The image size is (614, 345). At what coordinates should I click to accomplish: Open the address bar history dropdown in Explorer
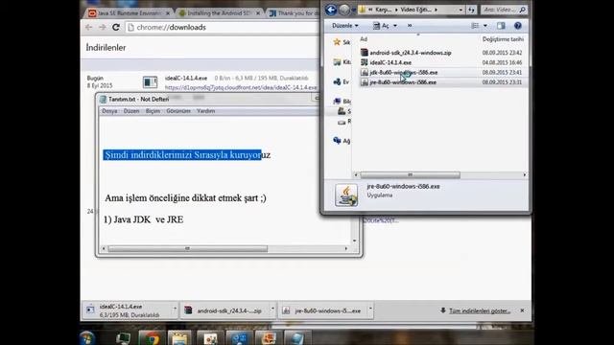pos(460,10)
